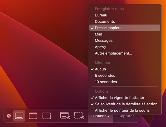The image size is (166, 127).
Task: Select the capture entire screen icon
Action: (x=19, y=116)
